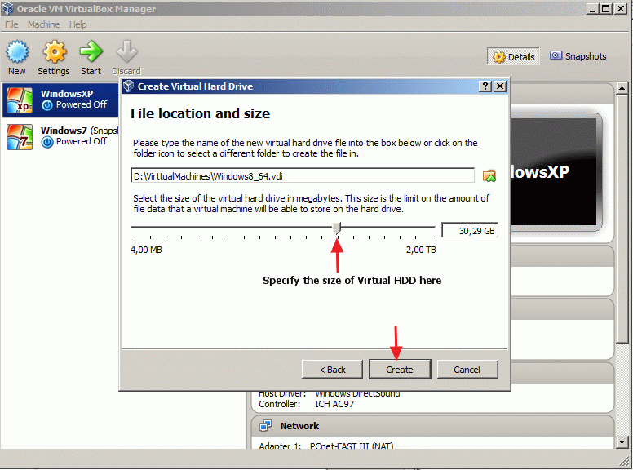Click the details pane scrollbar thumb
The image size is (633, 470).
tap(622, 219)
